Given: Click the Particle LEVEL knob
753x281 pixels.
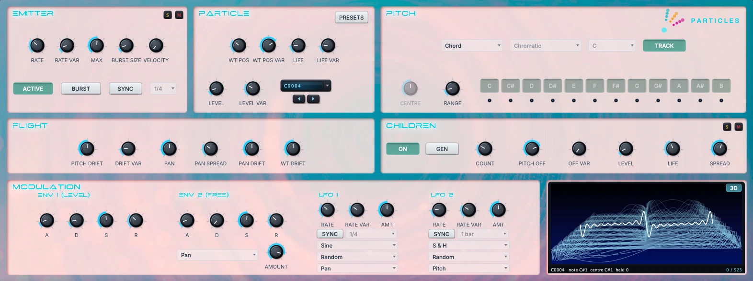Looking at the screenshot, I should pyautogui.click(x=217, y=88).
